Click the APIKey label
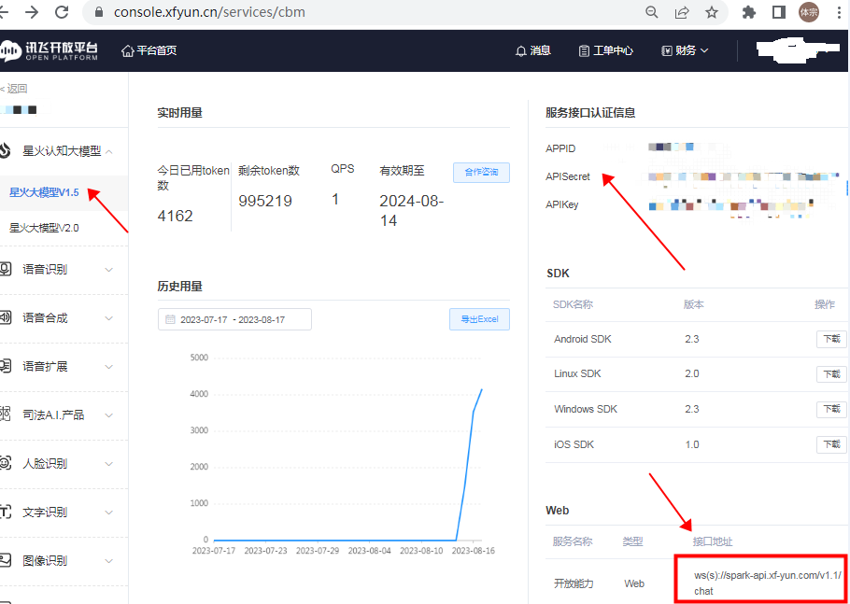850x604 pixels. click(562, 204)
